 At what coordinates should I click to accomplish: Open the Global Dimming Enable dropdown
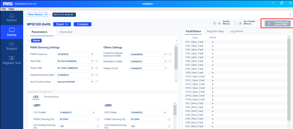click(75, 75)
